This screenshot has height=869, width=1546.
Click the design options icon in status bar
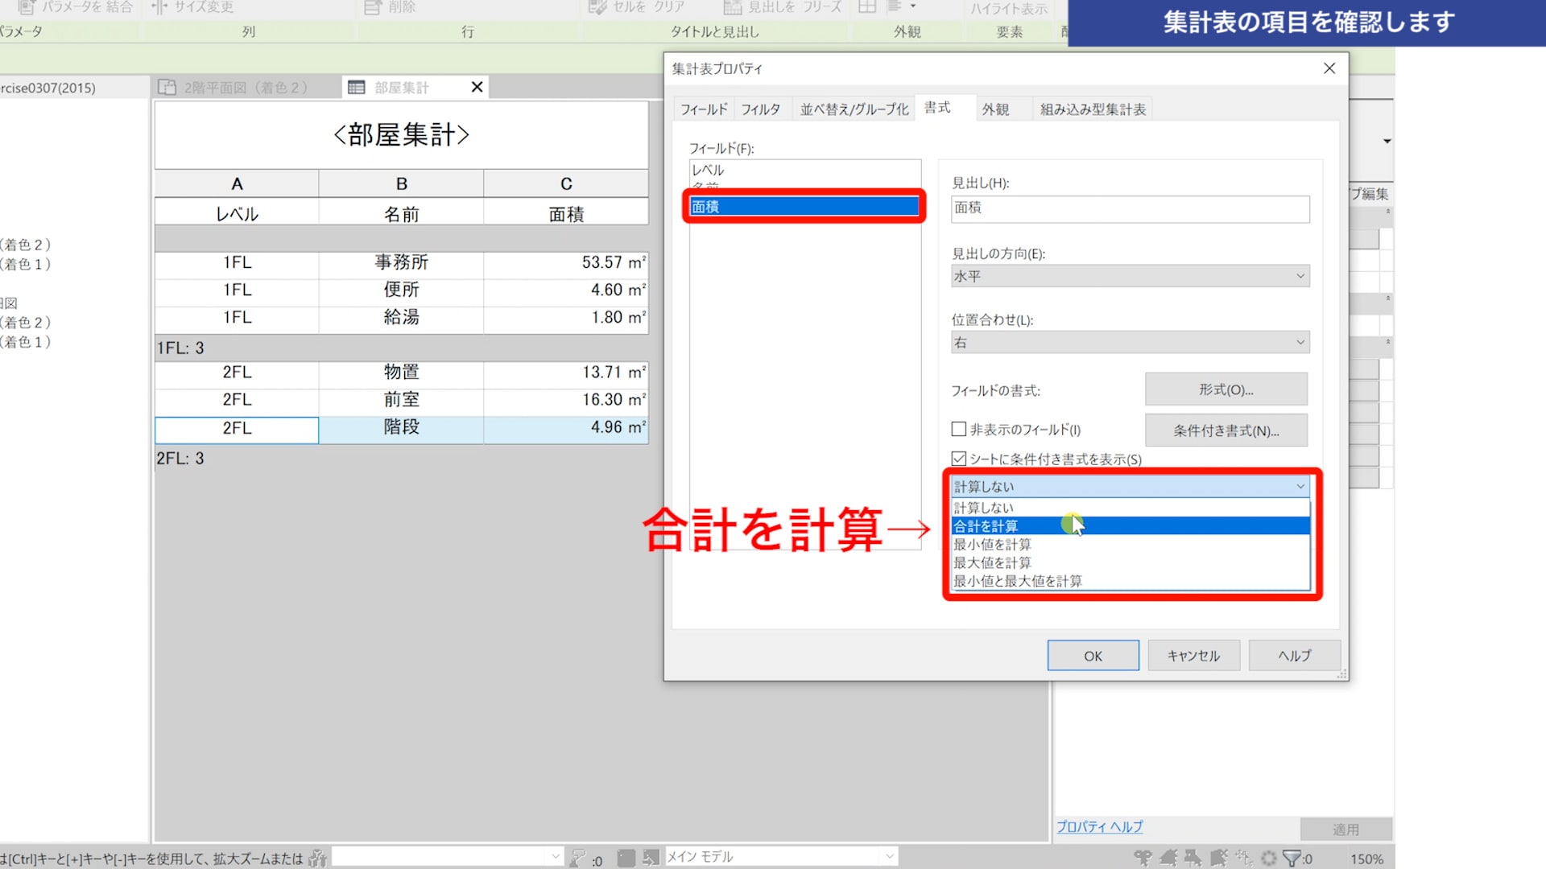626,858
